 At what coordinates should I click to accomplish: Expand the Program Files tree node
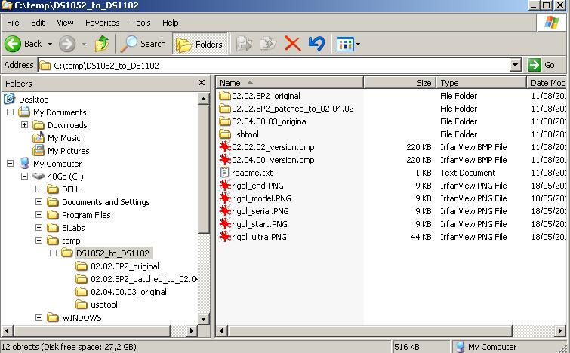coord(39,215)
